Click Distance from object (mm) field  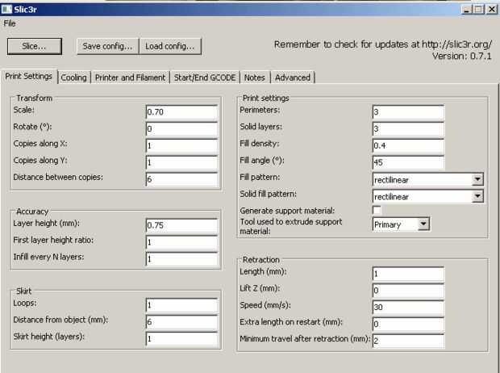[x=181, y=322]
